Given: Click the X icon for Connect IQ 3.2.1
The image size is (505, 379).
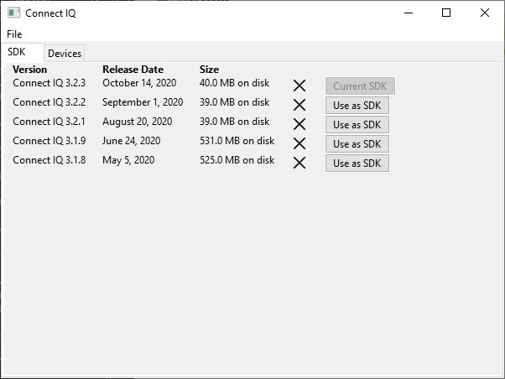Looking at the screenshot, I should [299, 124].
